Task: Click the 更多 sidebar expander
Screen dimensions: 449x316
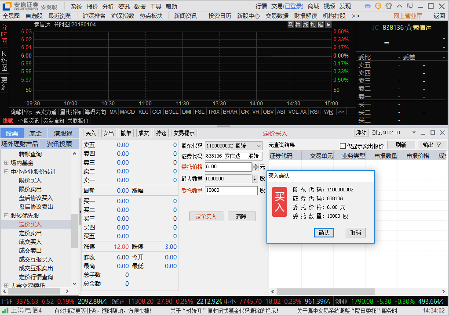Action: tap(4, 83)
